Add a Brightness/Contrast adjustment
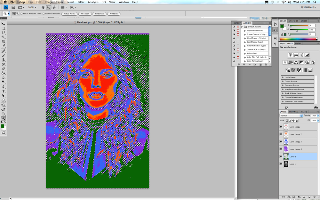Viewport: 320px width, 200px height. tap(291, 55)
